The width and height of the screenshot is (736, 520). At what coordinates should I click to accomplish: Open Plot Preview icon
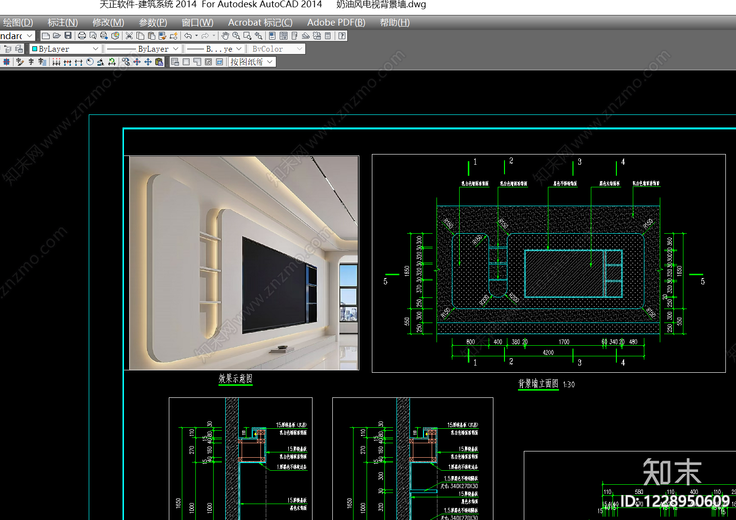[93, 36]
